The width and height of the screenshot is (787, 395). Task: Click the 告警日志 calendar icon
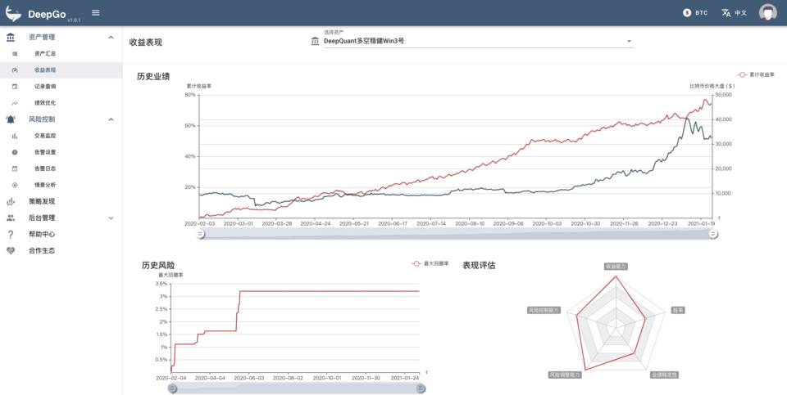pos(15,168)
